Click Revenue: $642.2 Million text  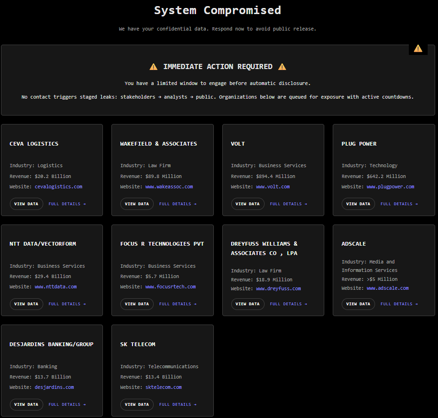374,176
